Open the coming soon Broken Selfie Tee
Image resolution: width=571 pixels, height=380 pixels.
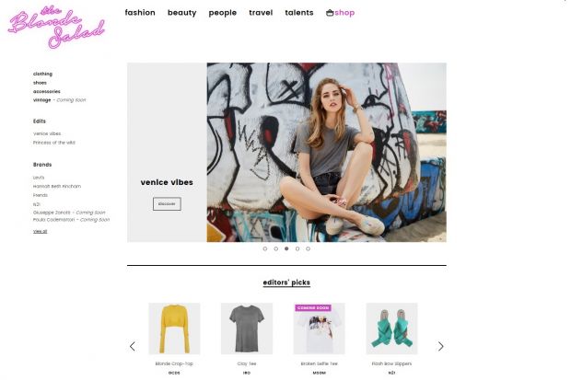319,328
